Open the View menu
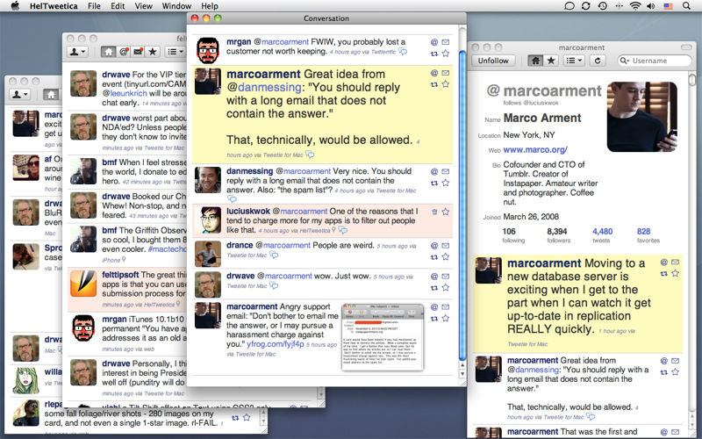702x439 pixels. pos(143,6)
